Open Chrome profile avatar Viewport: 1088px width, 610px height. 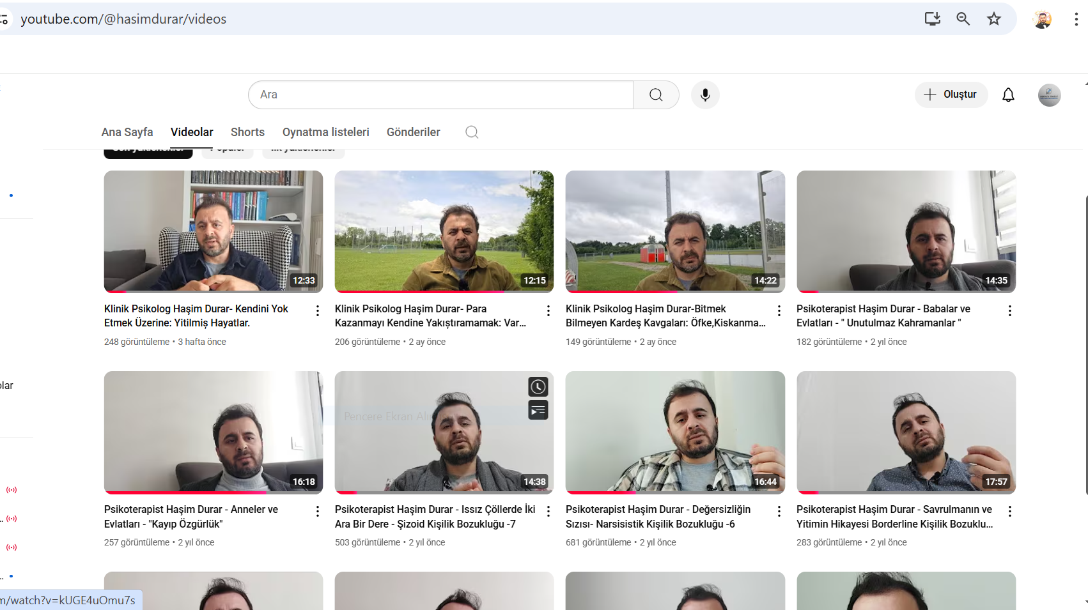tap(1042, 19)
